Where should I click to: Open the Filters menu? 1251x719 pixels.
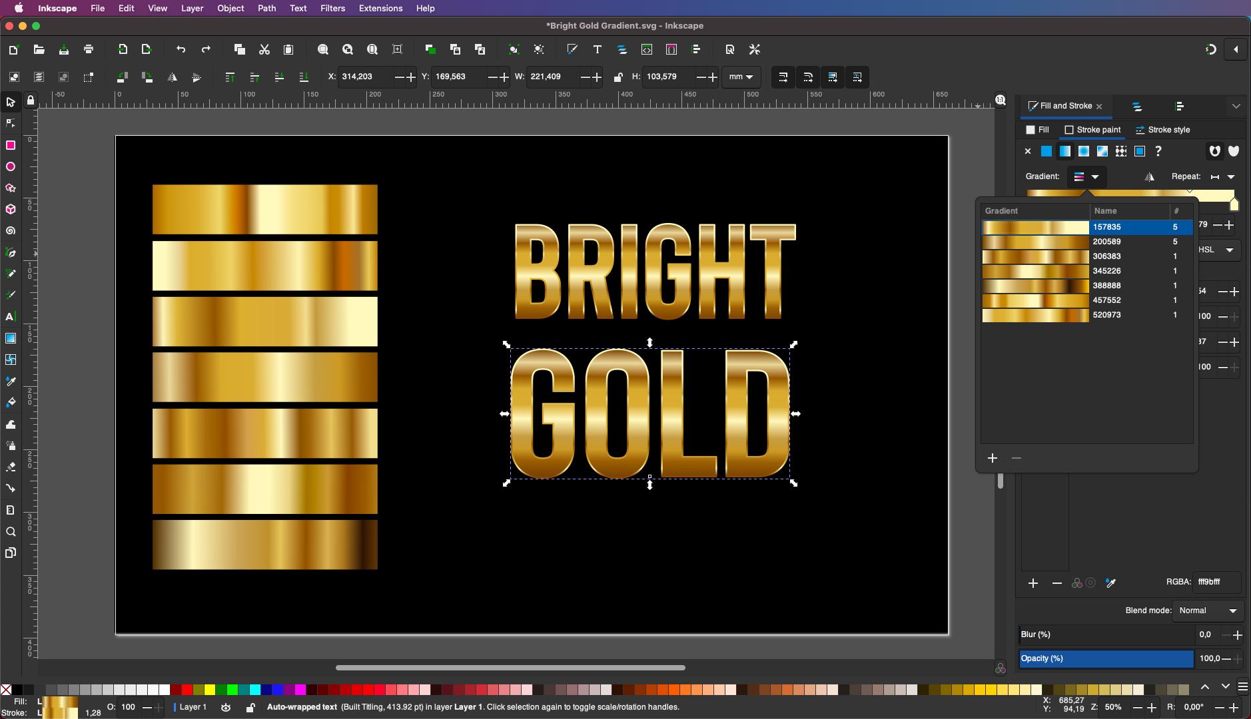coord(332,8)
